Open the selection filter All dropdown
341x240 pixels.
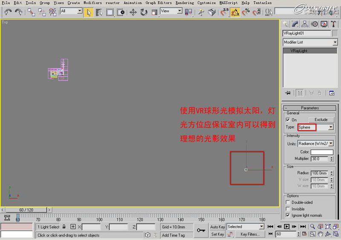tap(71, 11)
